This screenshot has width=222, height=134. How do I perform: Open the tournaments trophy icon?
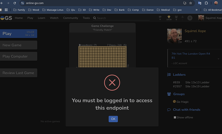click(x=169, y=18)
